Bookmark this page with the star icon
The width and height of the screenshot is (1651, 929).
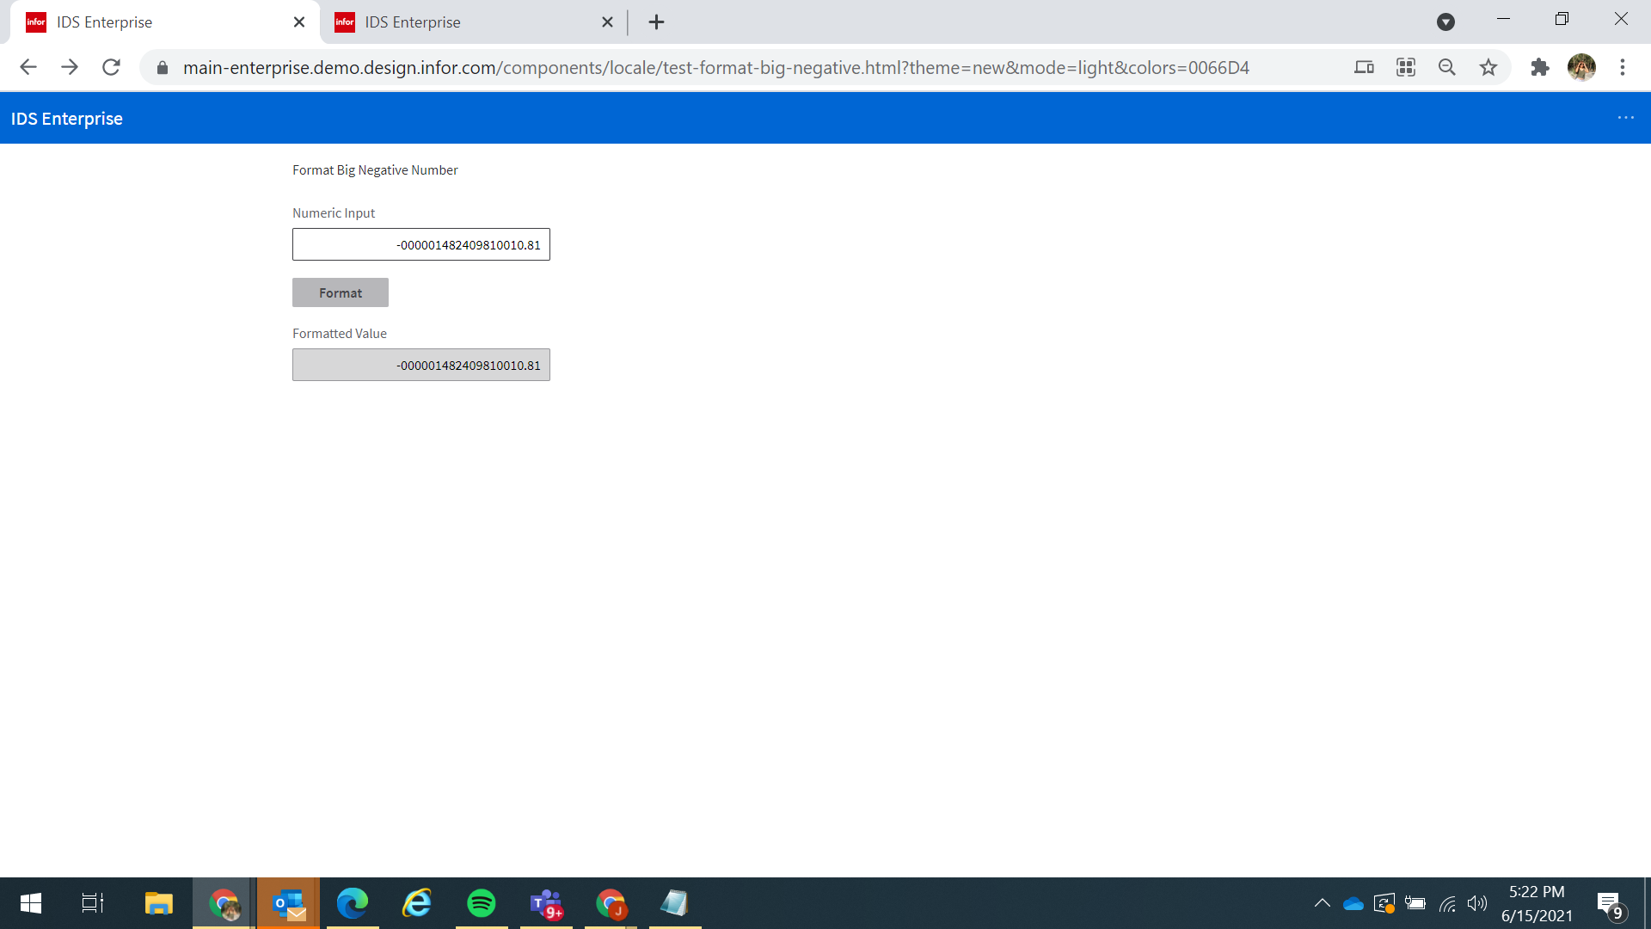[1488, 67]
